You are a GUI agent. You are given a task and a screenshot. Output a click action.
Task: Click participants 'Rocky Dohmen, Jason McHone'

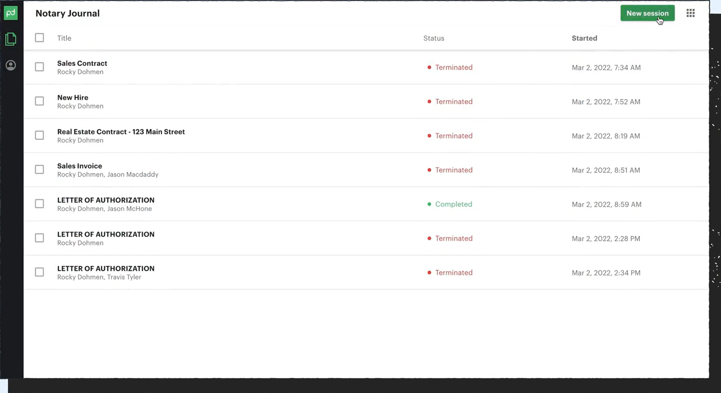point(104,209)
